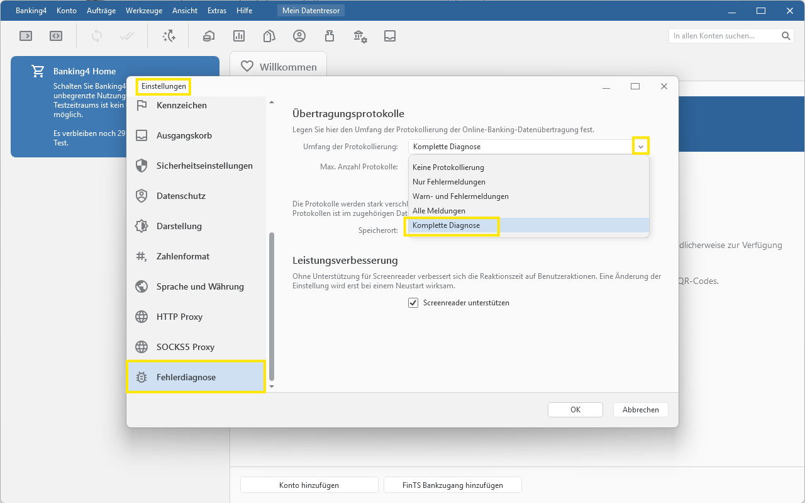Open the bar chart evaluation icon
805x503 pixels.
239,36
